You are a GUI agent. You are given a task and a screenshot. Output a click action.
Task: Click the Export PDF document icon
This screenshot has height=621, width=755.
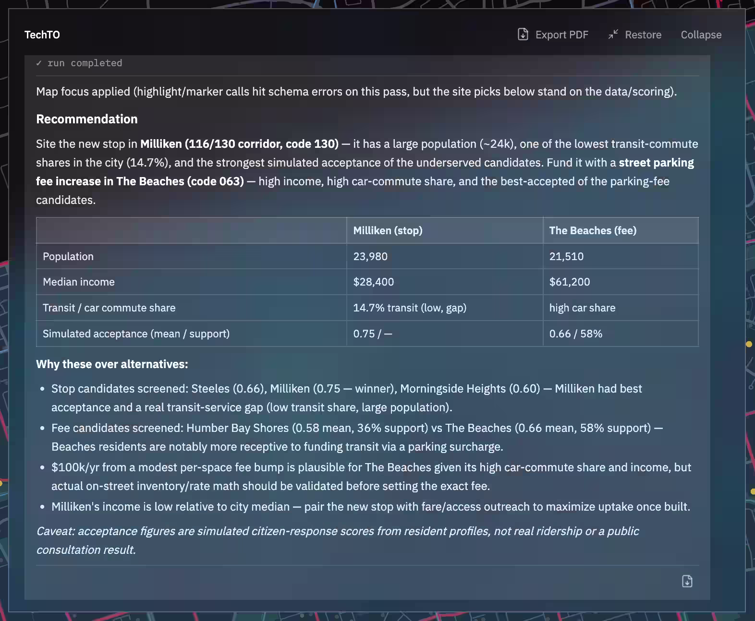click(x=523, y=35)
